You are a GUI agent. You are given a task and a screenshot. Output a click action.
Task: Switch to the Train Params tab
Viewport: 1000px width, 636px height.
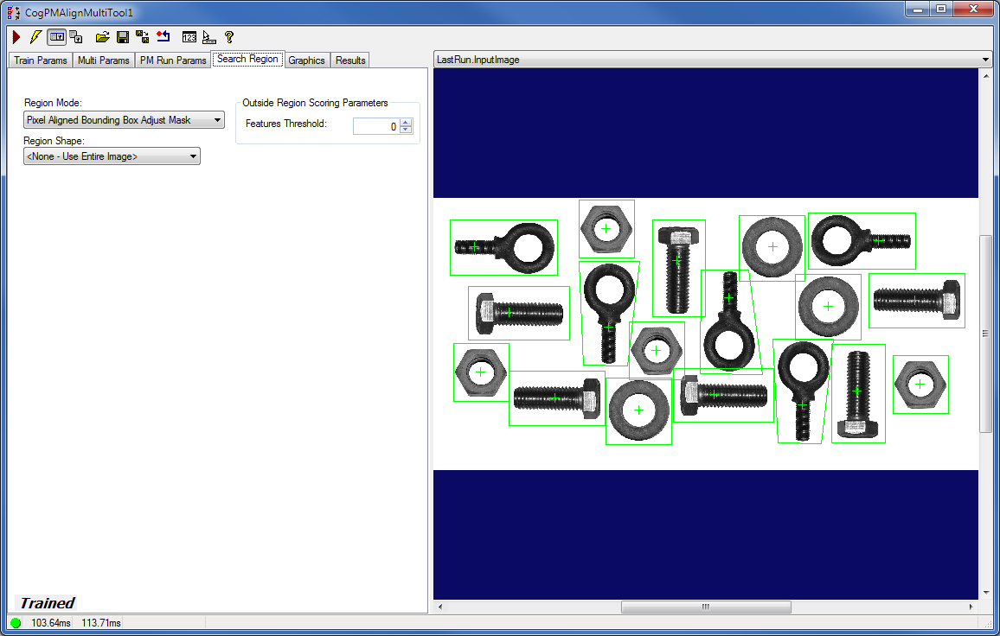click(x=40, y=60)
